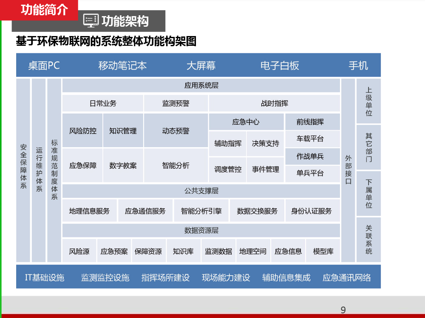Select the 地理信息服务 block
Image resolution: width=425 pixels, height=318 pixels.
click(89, 211)
